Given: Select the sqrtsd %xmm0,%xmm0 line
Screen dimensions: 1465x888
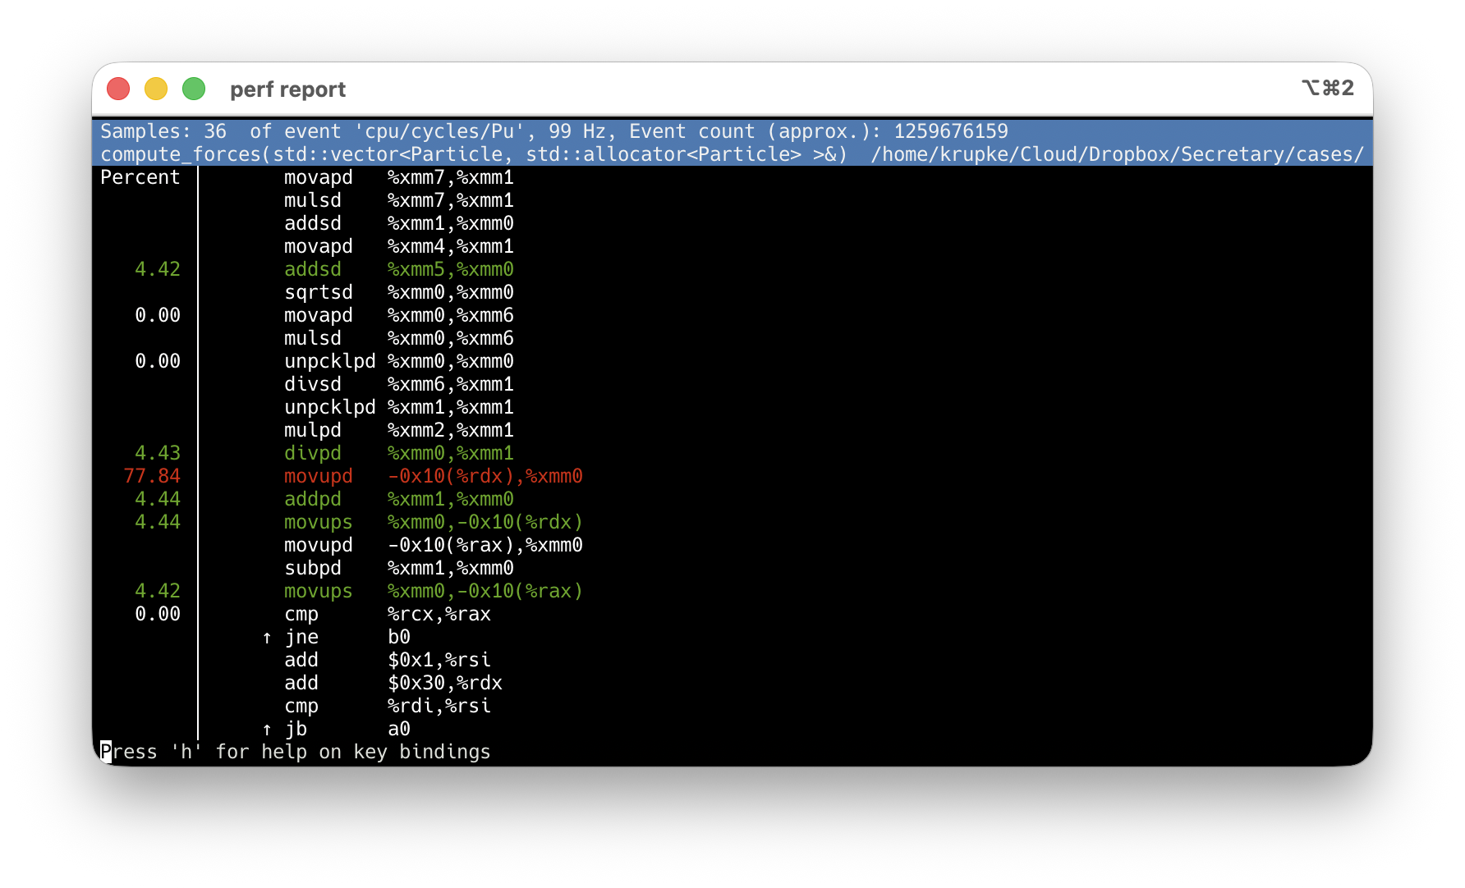Looking at the screenshot, I should tap(398, 292).
